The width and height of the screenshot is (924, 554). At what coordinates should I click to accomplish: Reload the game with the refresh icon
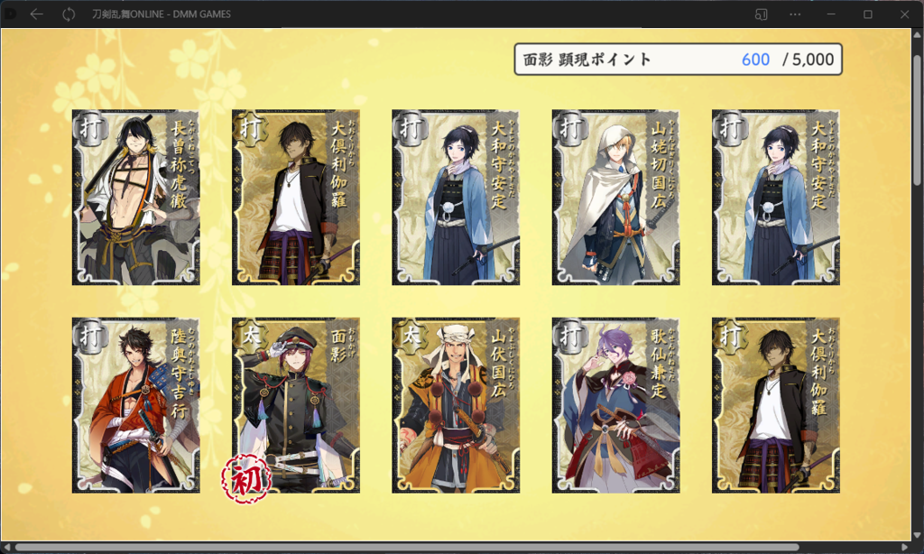pos(69,14)
